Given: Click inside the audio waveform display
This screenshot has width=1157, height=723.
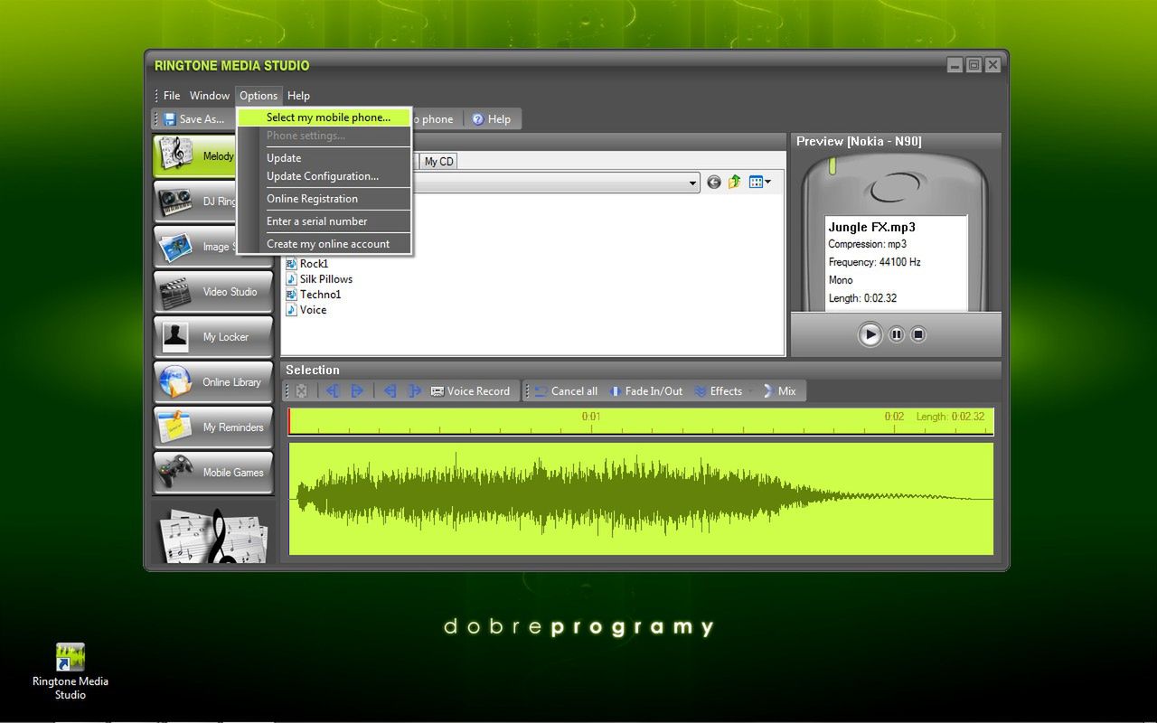Looking at the screenshot, I should [641, 499].
